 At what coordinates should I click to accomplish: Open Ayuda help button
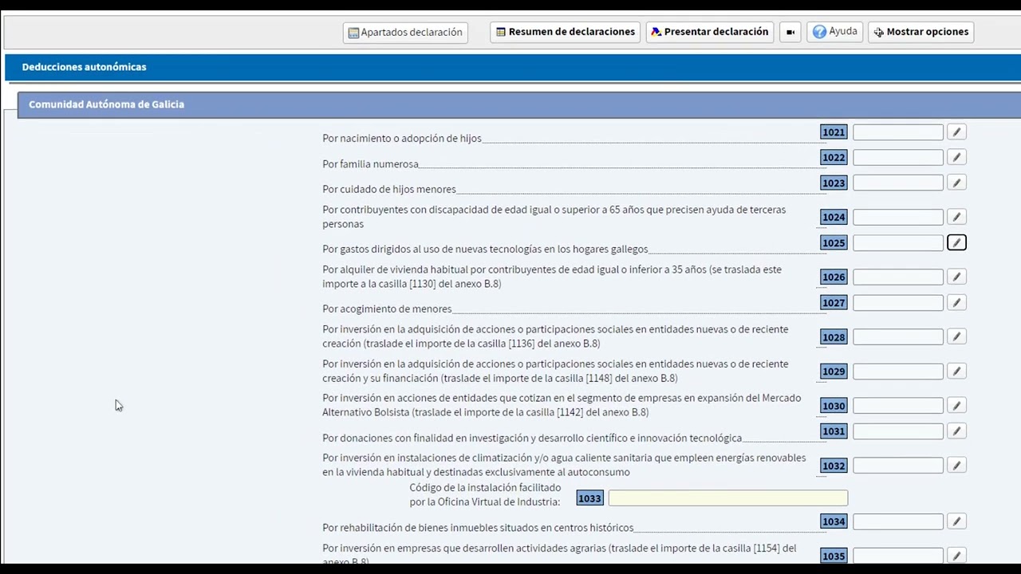(x=834, y=32)
